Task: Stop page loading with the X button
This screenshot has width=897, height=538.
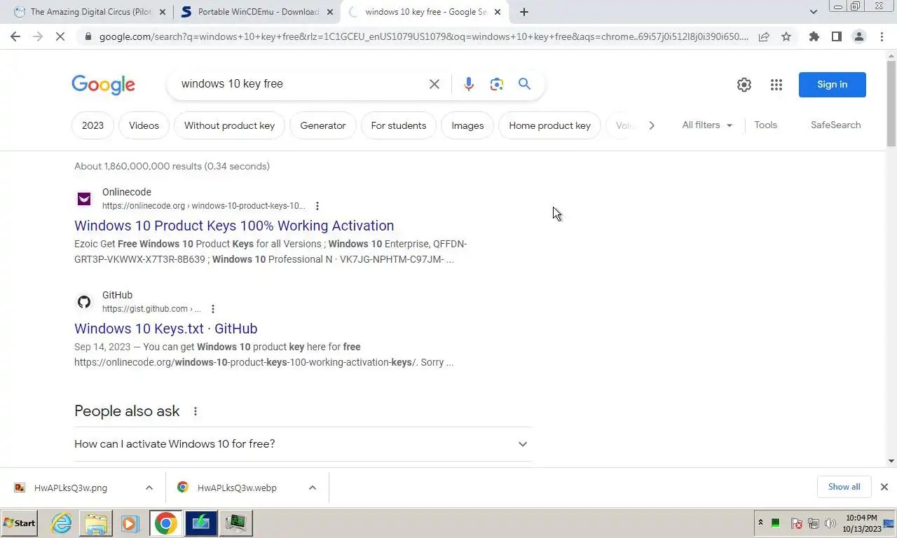Action: pyautogui.click(x=60, y=36)
